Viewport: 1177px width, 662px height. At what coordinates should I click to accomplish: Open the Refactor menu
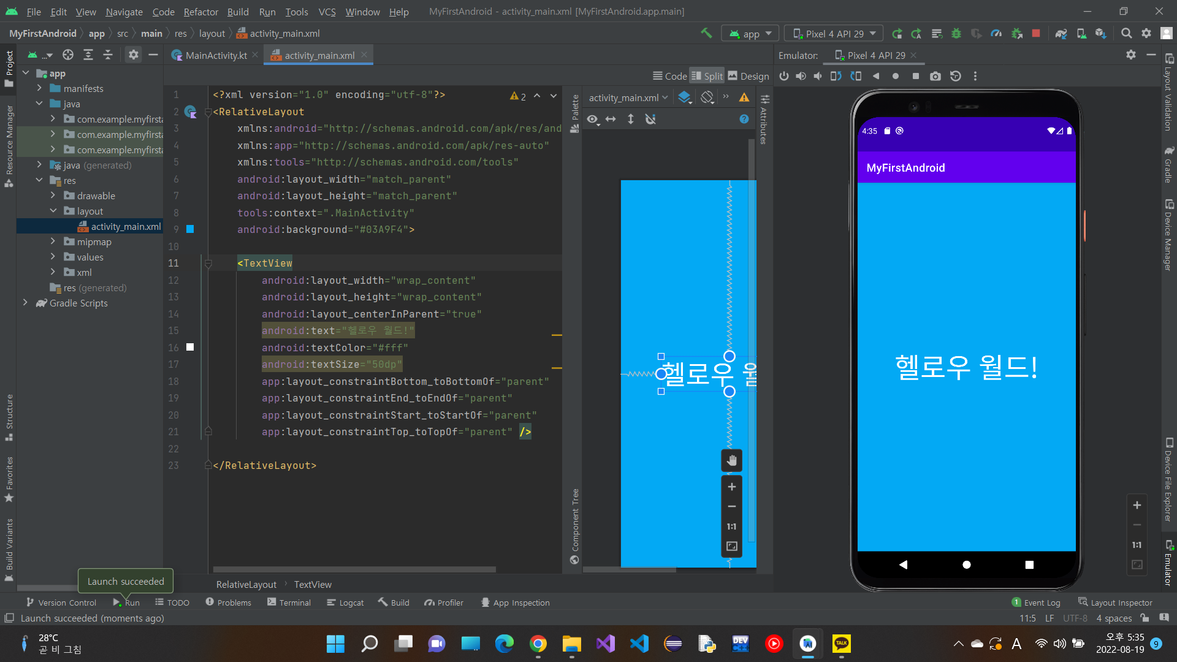click(x=200, y=12)
